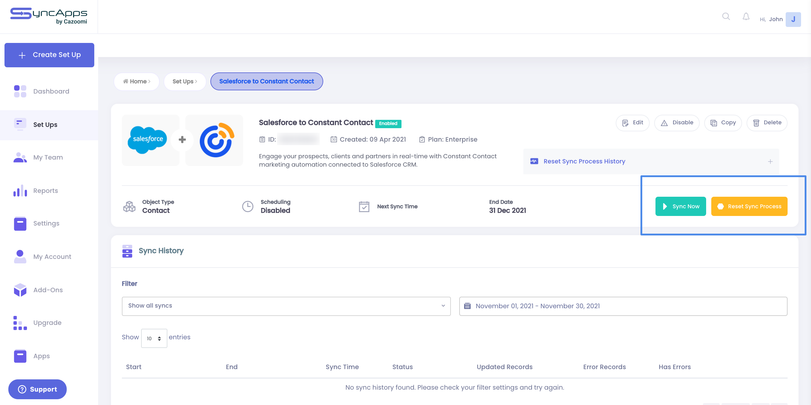Click the Reset Sync Process History pulse icon

tap(534, 161)
